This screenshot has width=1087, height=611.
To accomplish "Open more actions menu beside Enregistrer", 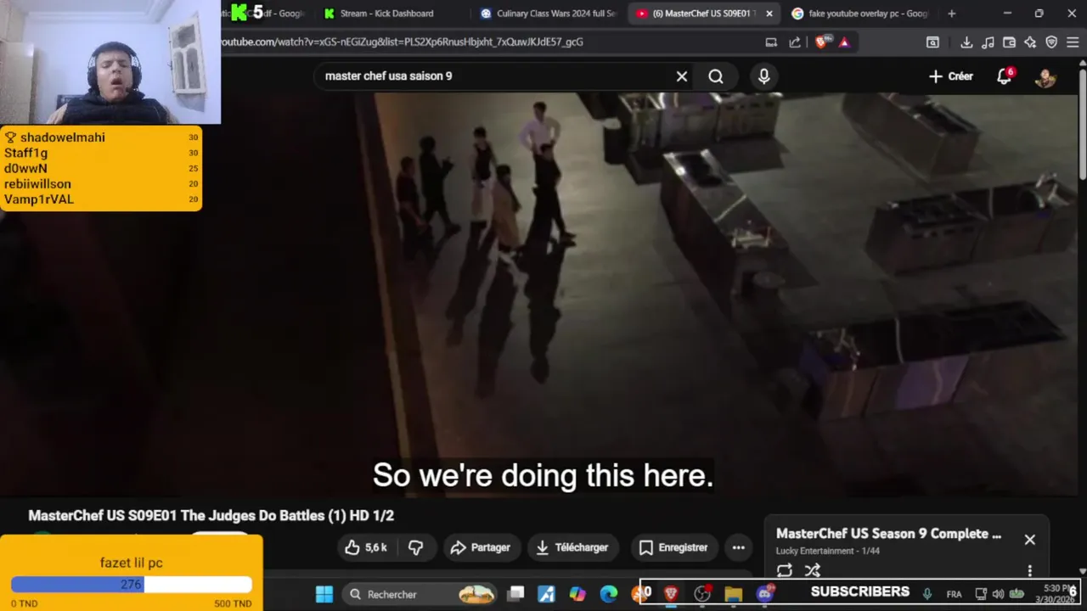I will click(738, 547).
